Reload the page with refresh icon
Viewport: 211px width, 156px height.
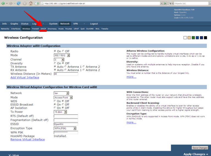tap(19, 3)
